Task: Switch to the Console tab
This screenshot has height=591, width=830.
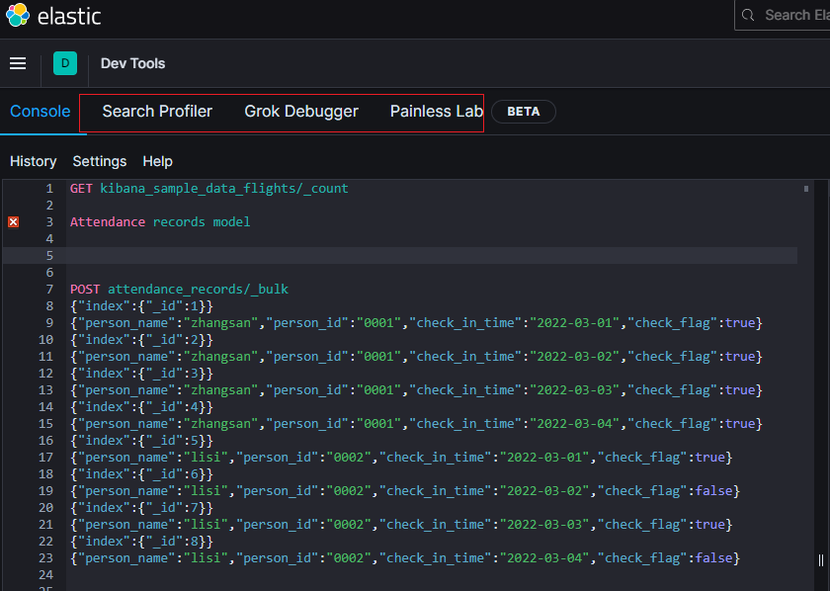Action: [x=40, y=112]
